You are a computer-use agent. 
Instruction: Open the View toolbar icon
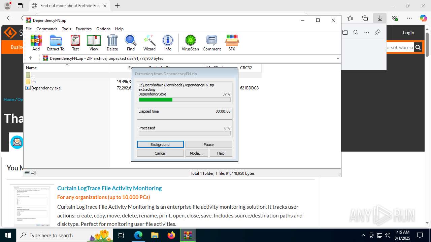[x=94, y=43]
